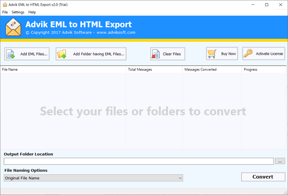Image resolution: width=288 pixels, height=195 pixels.
Task: Open the File Naming Options dropdown
Action: tap(93, 178)
